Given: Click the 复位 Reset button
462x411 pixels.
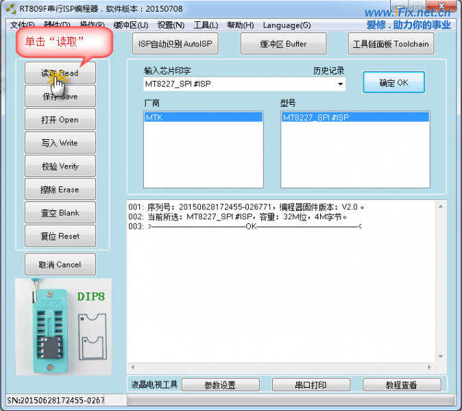Looking at the screenshot, I should tap(60, 236).
